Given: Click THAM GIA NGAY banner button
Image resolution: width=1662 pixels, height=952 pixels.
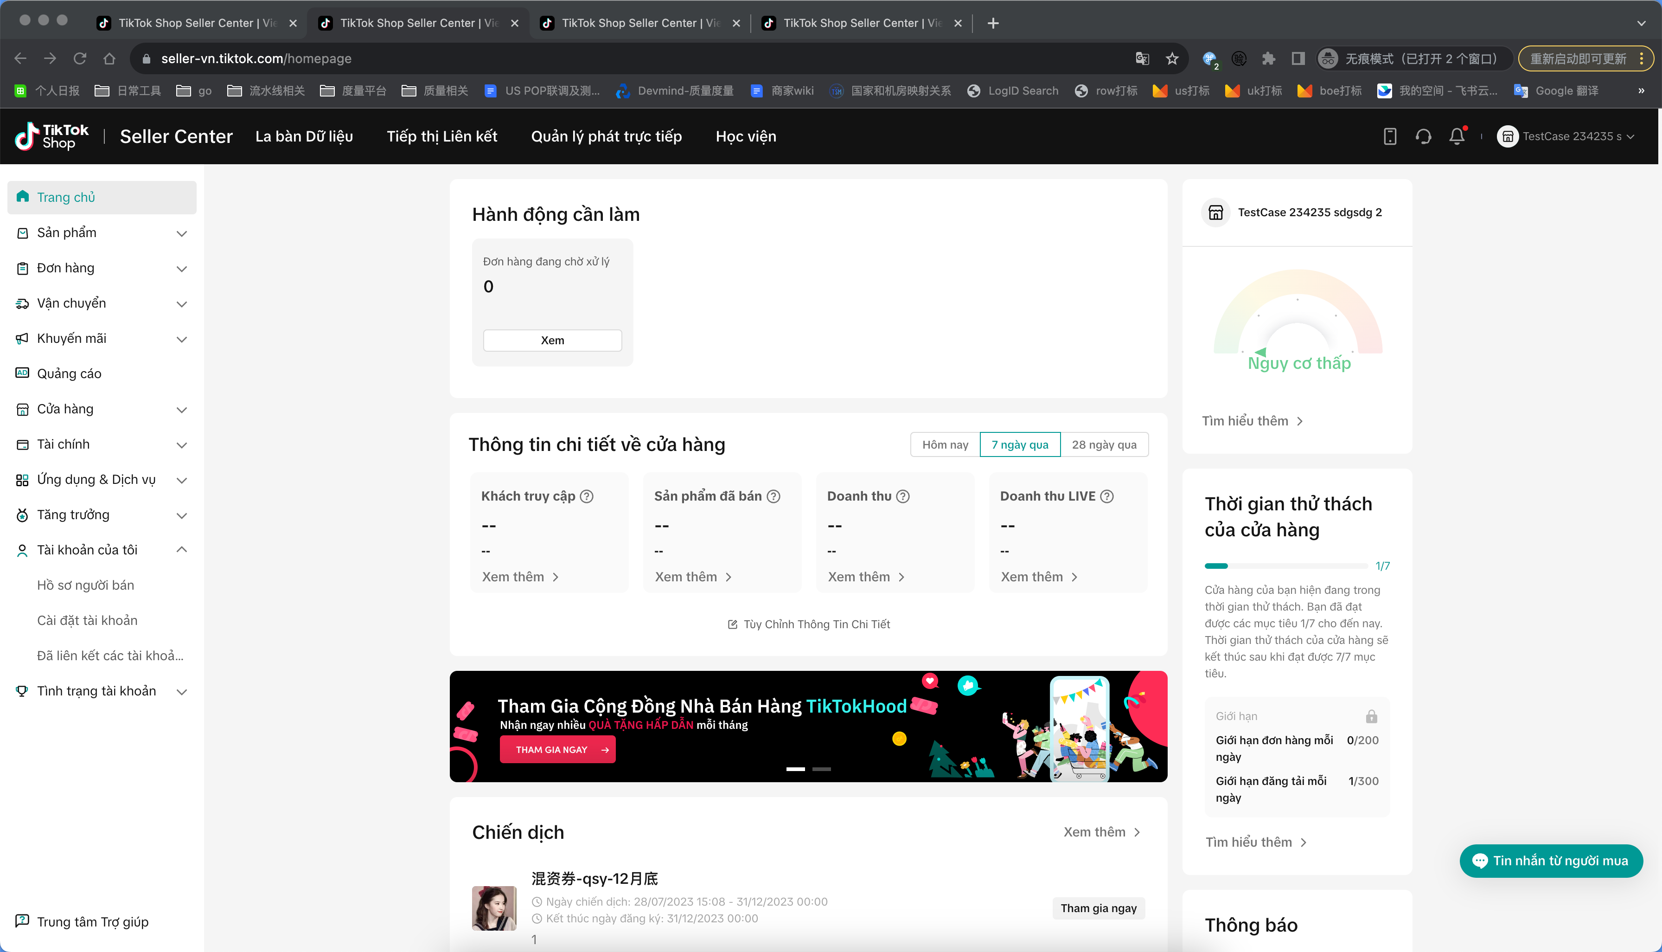Looking at the screenshot, I should point(557,749).
